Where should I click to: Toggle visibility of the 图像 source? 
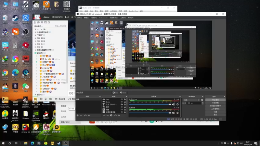coord(122,110)
